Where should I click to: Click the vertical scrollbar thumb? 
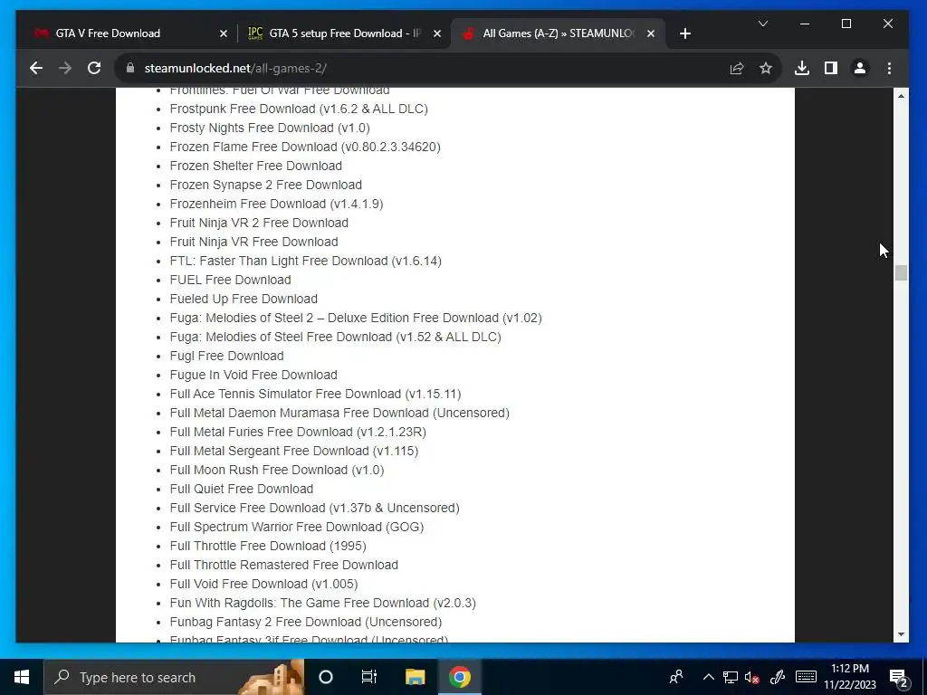(901, 273)
